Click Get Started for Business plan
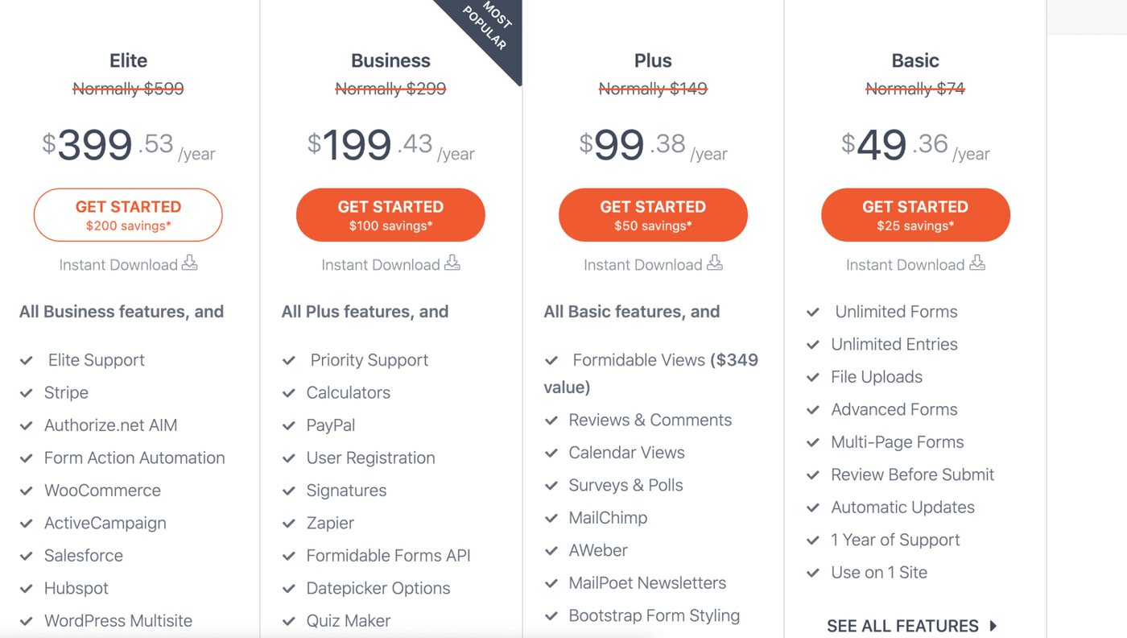 coord(390,215)
